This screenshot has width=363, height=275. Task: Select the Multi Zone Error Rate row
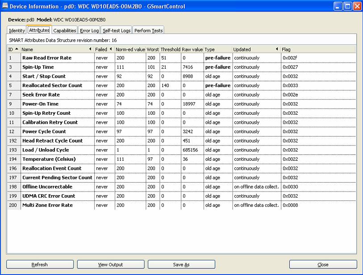[x=181, y=205]
